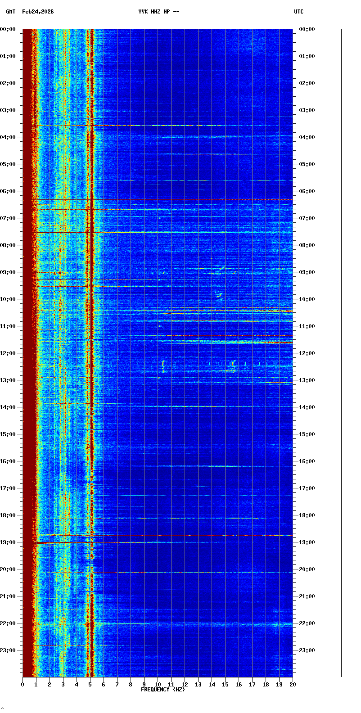Click the 23:00 marker on GMT axis

pyautogui.click(x=8, y=650)
